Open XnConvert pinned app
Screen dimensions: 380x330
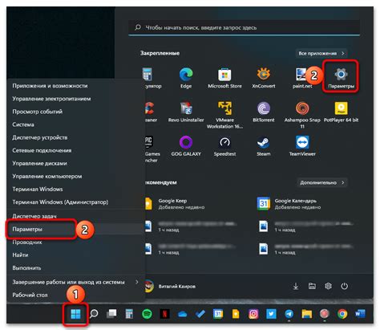tap(264, 78)
